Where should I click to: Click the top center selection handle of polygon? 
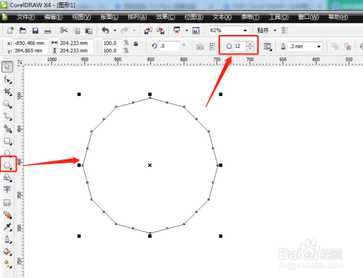(x=150, y=94)
